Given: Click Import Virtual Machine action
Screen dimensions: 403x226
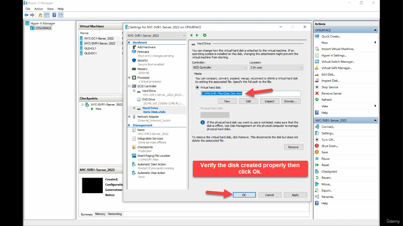Looking at the screenshot, I should coord(338,49).
